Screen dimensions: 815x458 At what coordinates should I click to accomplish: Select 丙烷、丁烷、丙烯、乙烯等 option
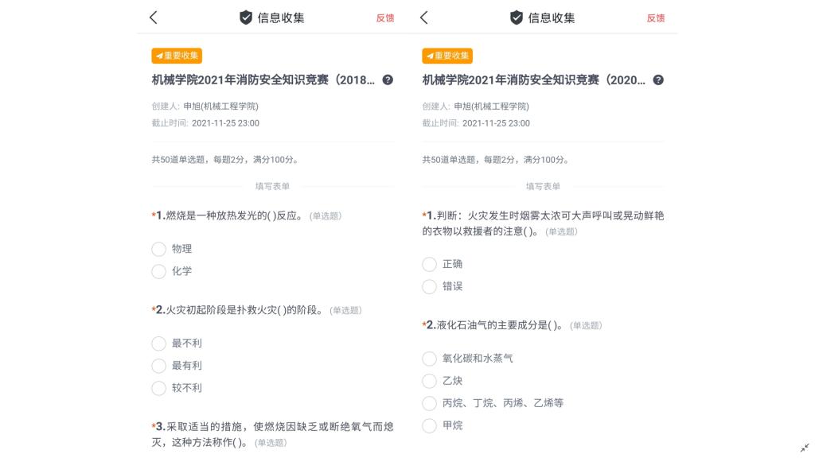click(x=430, y=403)
